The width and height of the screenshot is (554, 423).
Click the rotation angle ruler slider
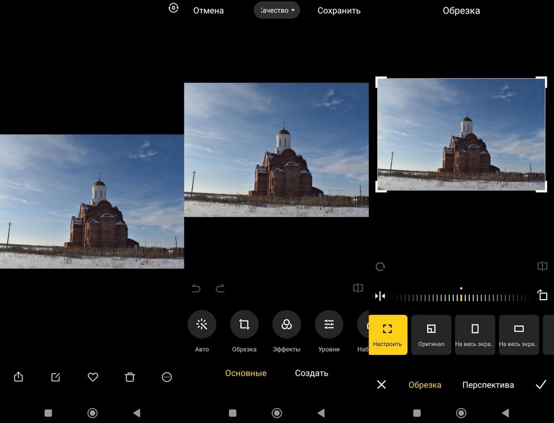[x=461, y=297]
